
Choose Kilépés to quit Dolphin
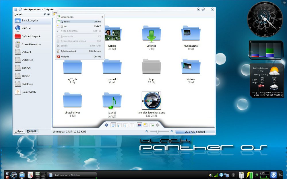point(80,57)
